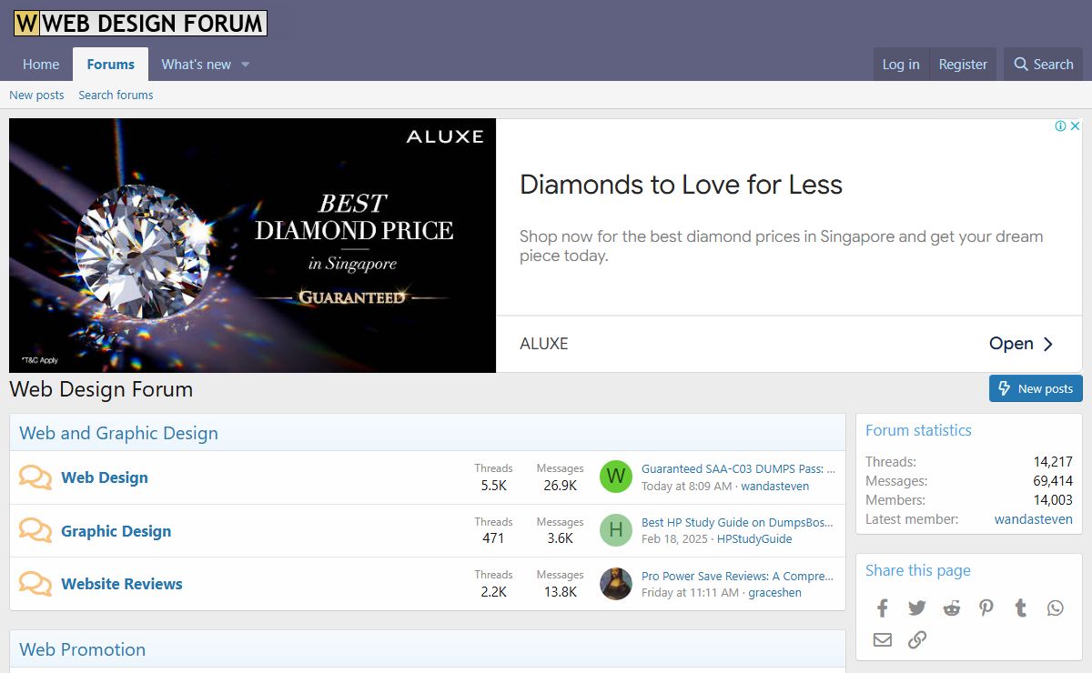Click the 14,217 total threads statistic

coord(1053,462)
